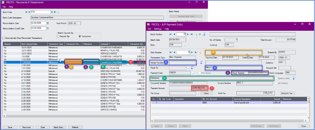Open File menu in Reconcile E-Statements
Screen dimensions: 315x130
click(x=4, y=7)
